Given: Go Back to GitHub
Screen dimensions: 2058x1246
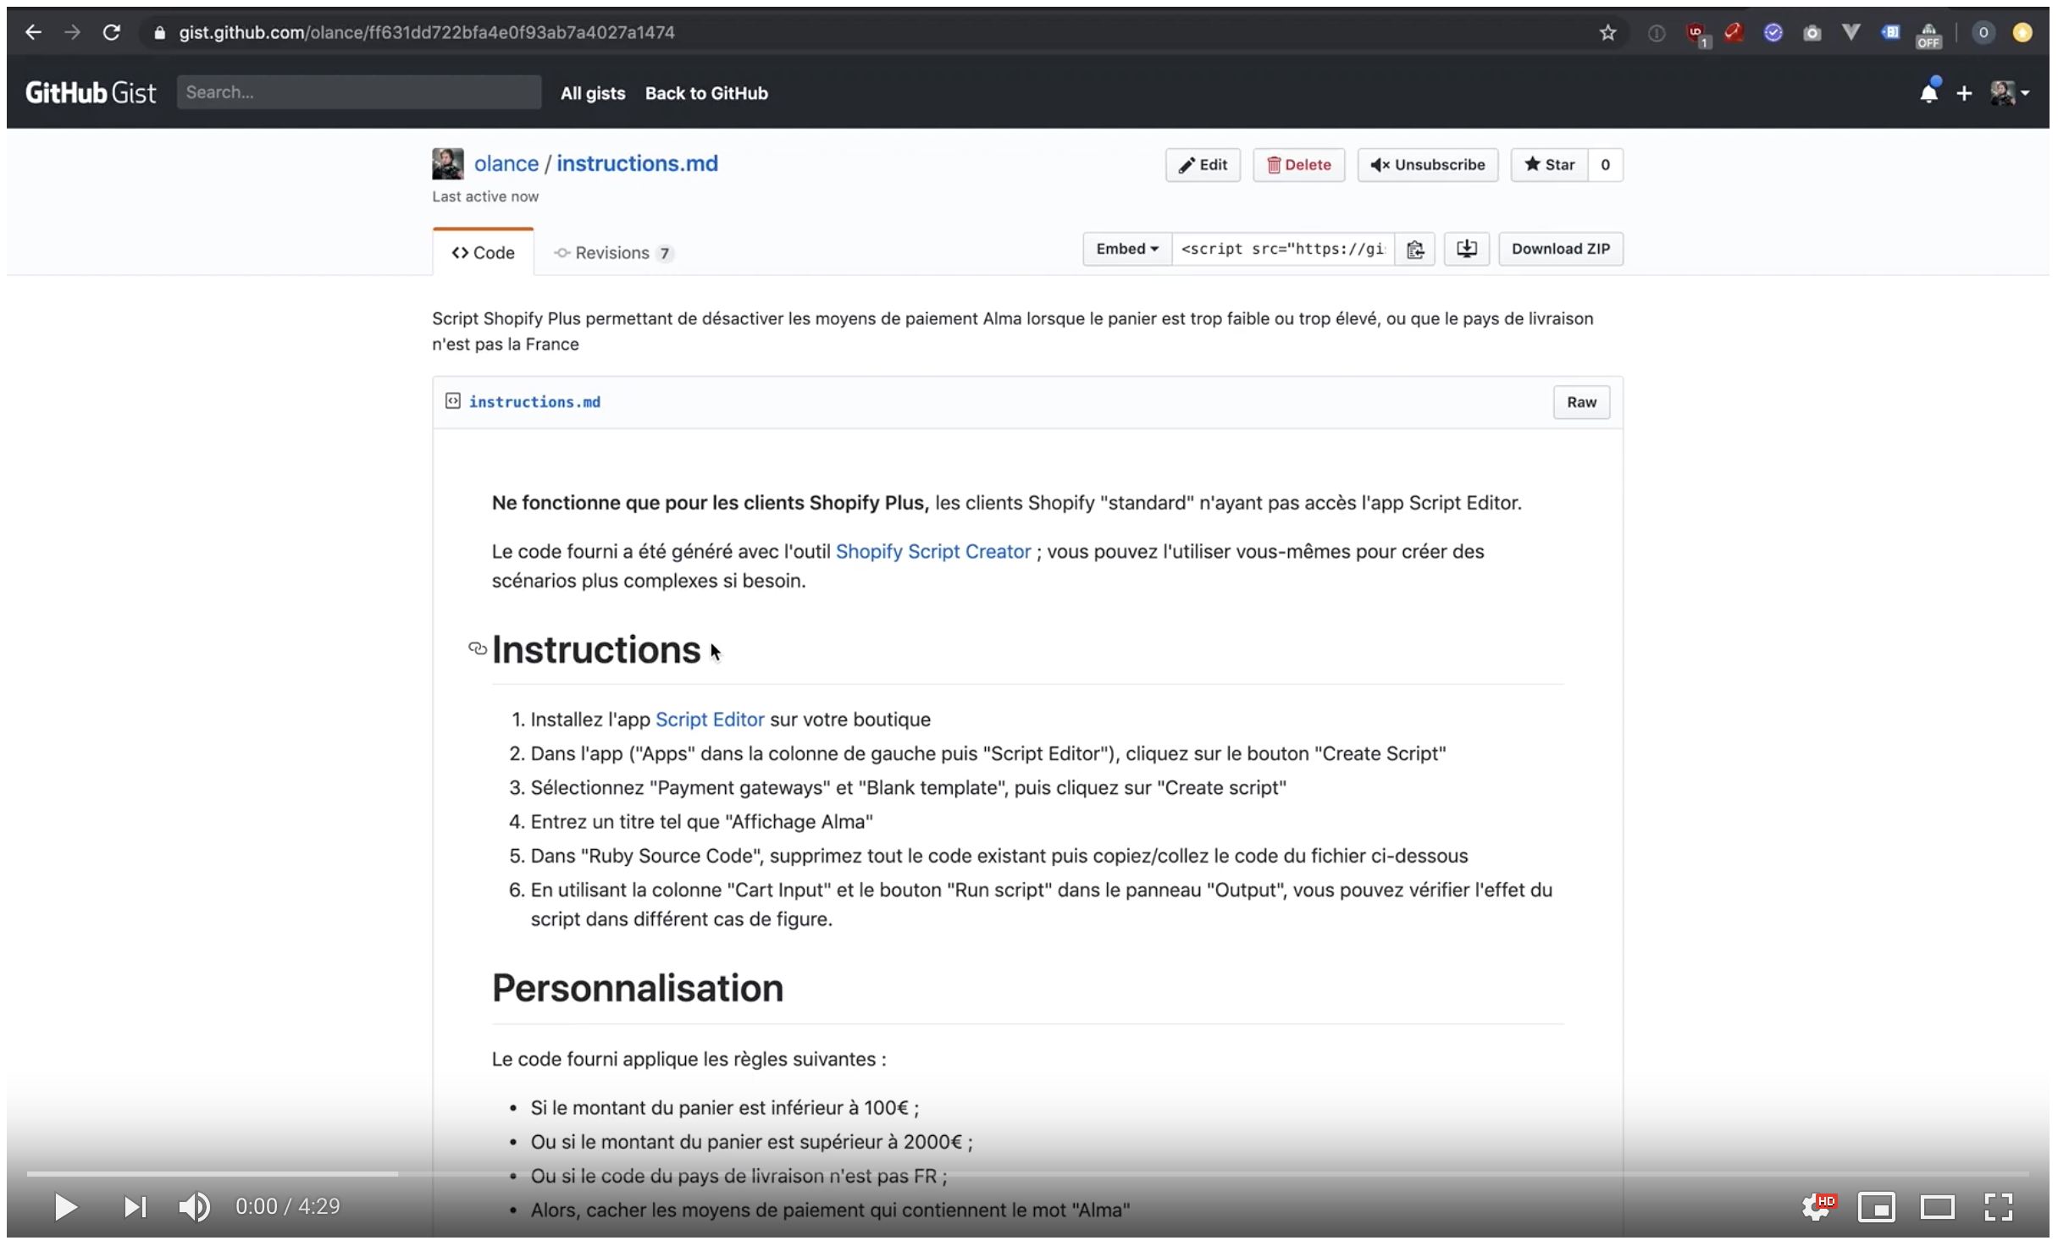Looking at the screenshot, I should [x=706, y=93].
